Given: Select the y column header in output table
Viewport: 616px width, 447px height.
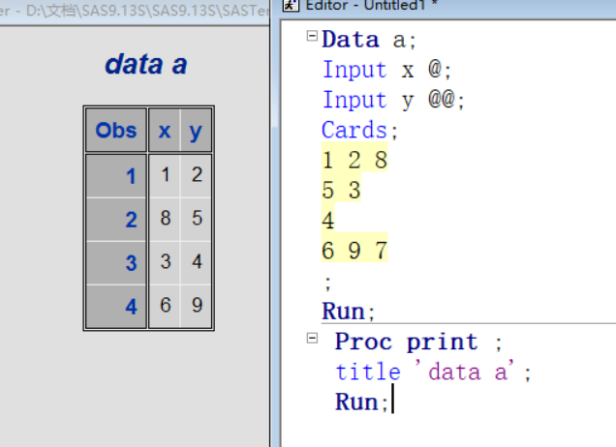Looking at the screenshot, I should [196, 130].
